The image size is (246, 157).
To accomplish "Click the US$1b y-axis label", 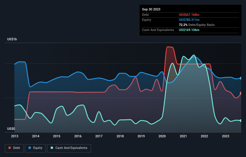I will click(x=12, y=39).
